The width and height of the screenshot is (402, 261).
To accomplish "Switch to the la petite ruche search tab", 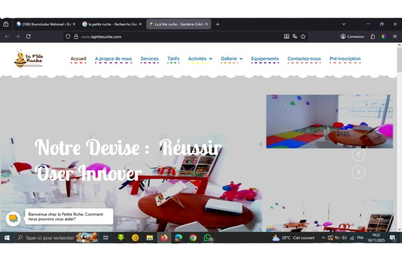I will (112, 24).
